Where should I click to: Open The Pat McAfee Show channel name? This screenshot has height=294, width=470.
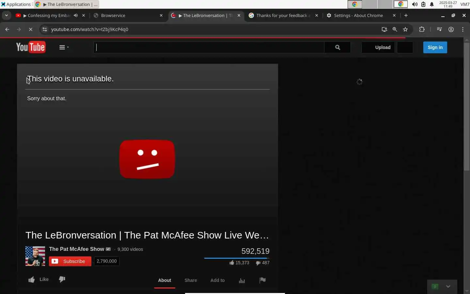(76, 249)
